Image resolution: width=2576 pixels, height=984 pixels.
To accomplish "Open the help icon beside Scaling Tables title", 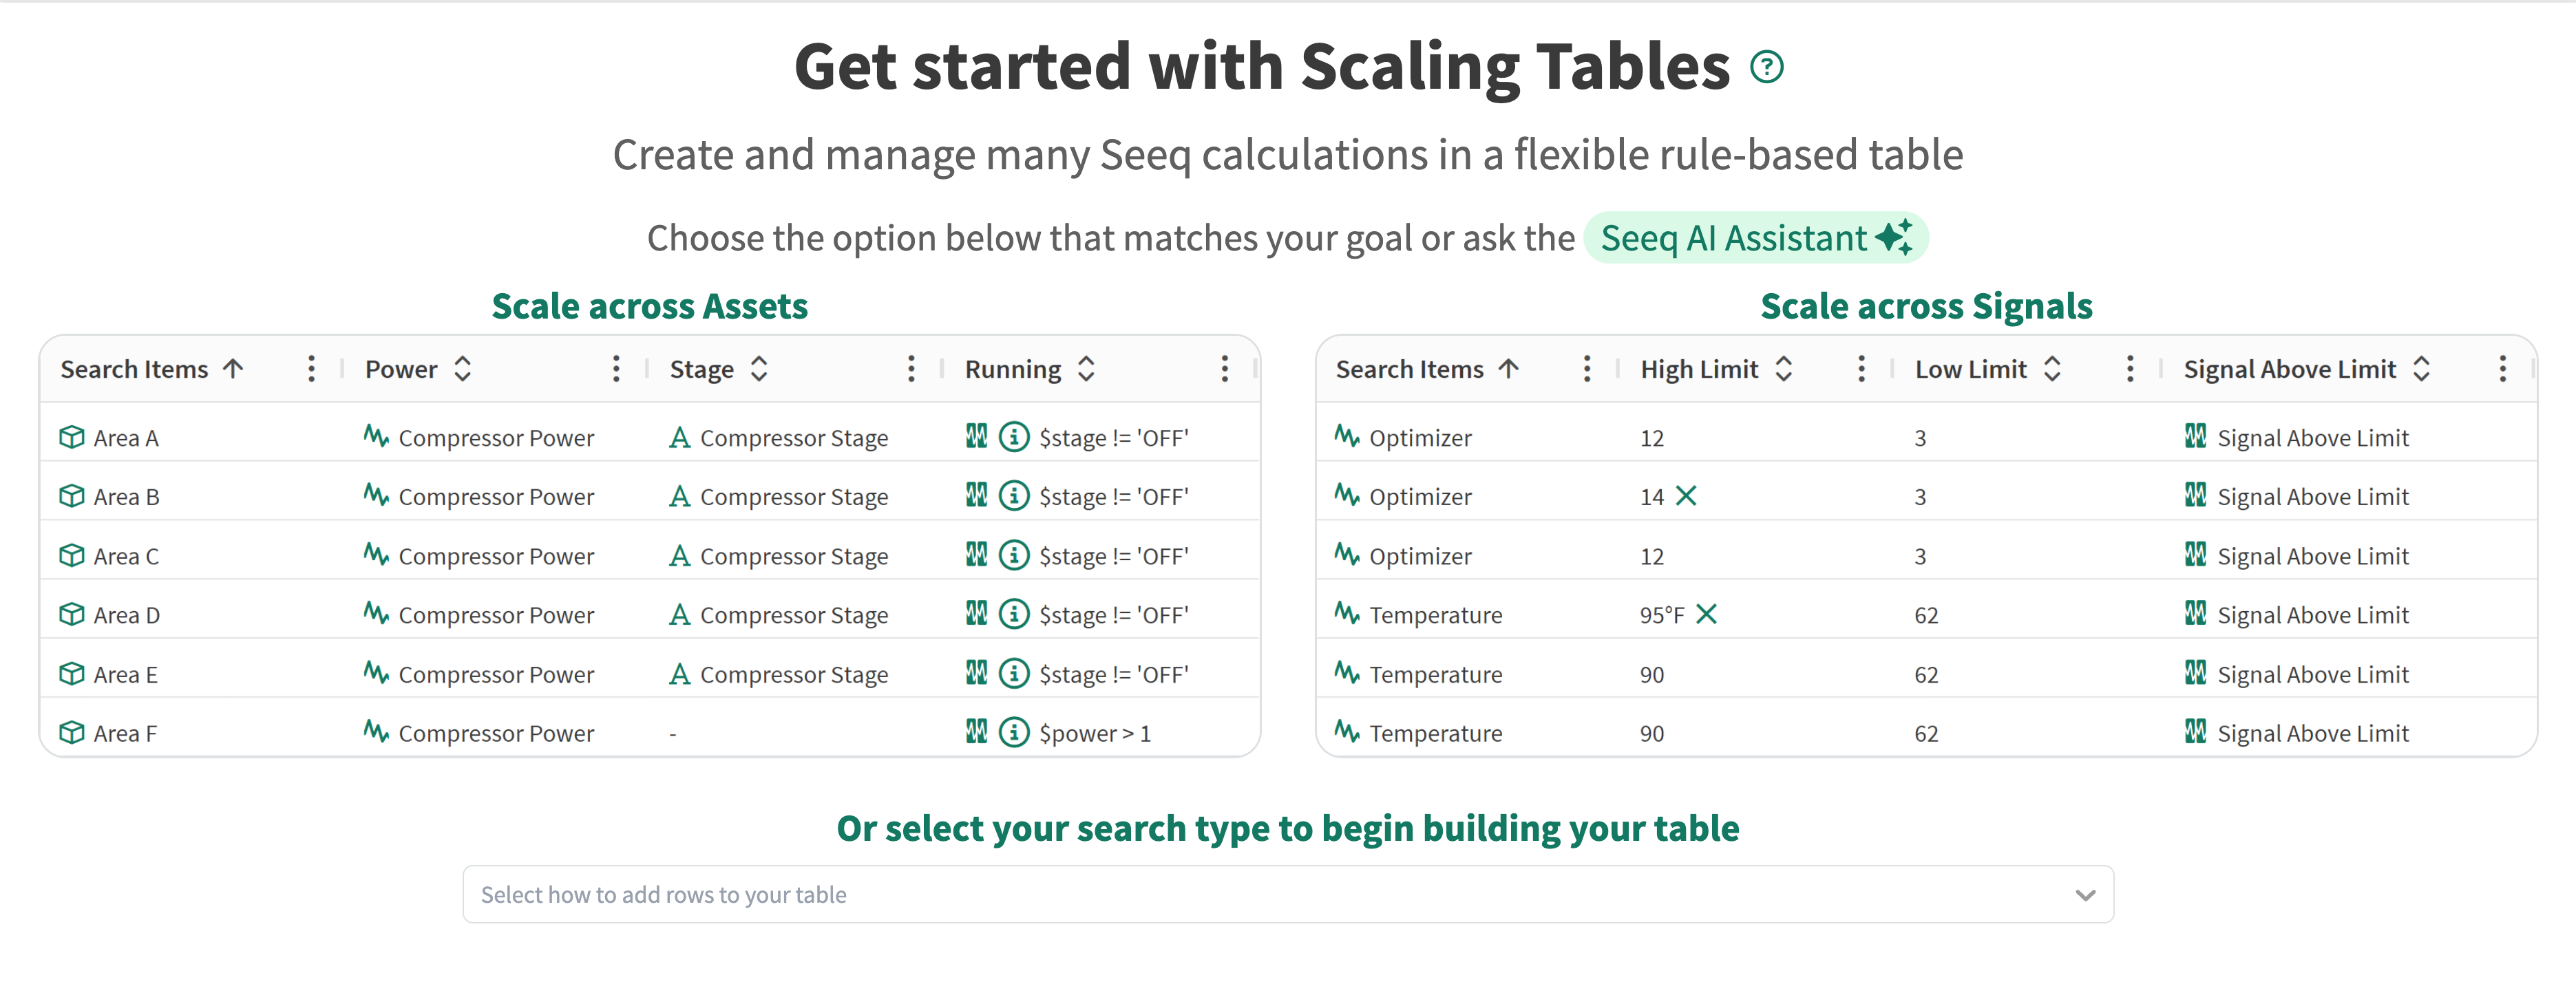I will [1766, 67].
